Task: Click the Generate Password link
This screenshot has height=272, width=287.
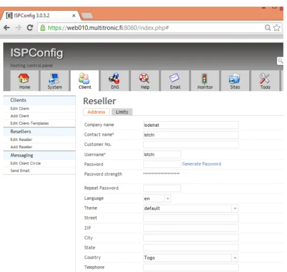Action: click(202, 164)
